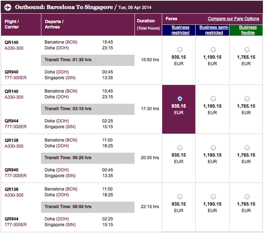Image resolution: width=264 pixels, height=233 pixels.
Task: Click the Tue, 08 Apr 2014 date text
Action: [135, 8]
